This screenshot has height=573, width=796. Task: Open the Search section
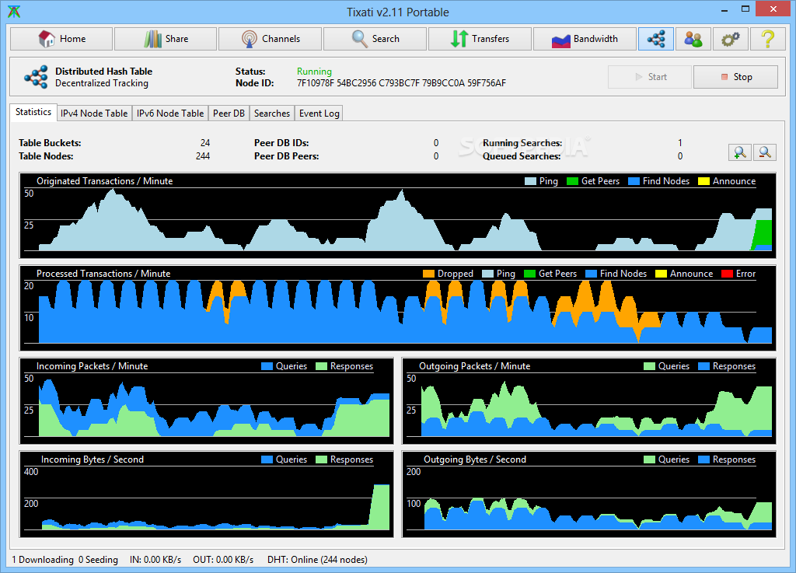click(x=375, y=39)
